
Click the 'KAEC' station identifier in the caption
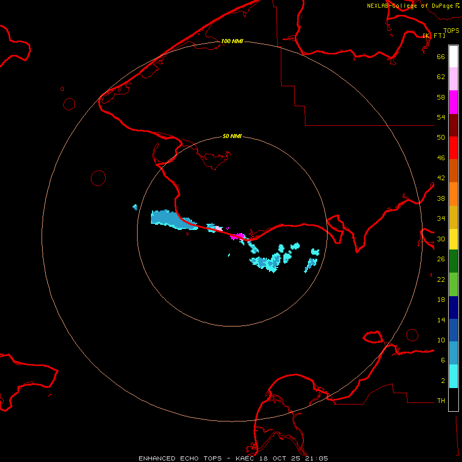pyautogui.click(x=245, y=458)
